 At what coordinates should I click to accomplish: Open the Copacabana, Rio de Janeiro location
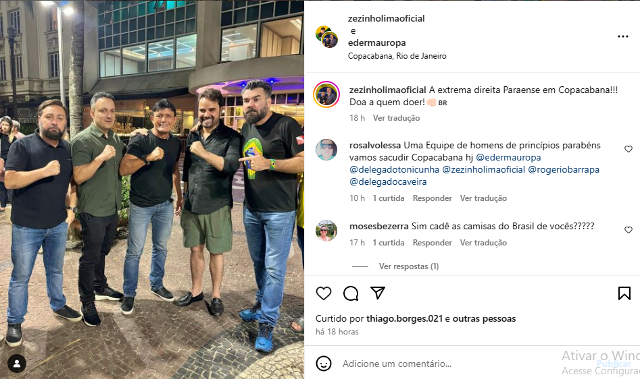pos(397,56)
